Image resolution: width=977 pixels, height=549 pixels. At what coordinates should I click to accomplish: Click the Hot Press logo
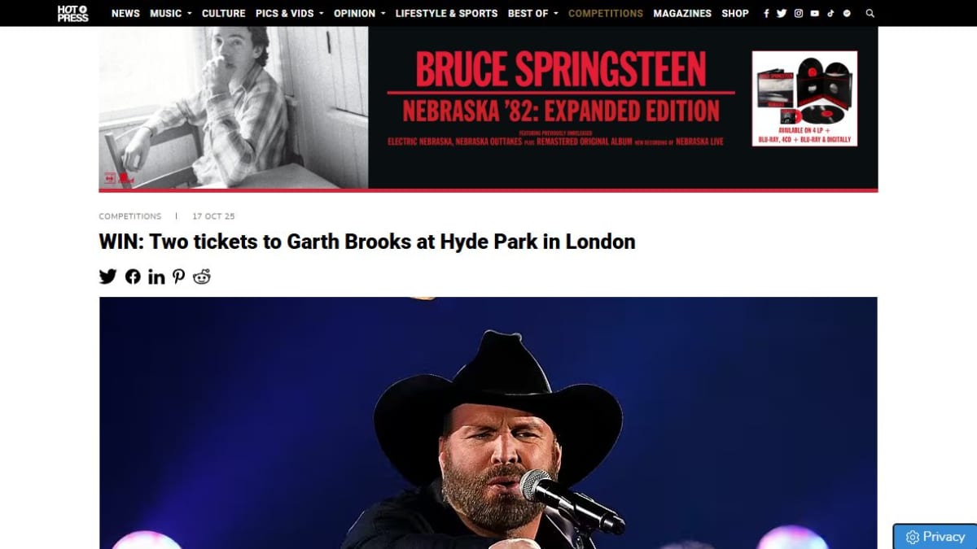[72, 13]
